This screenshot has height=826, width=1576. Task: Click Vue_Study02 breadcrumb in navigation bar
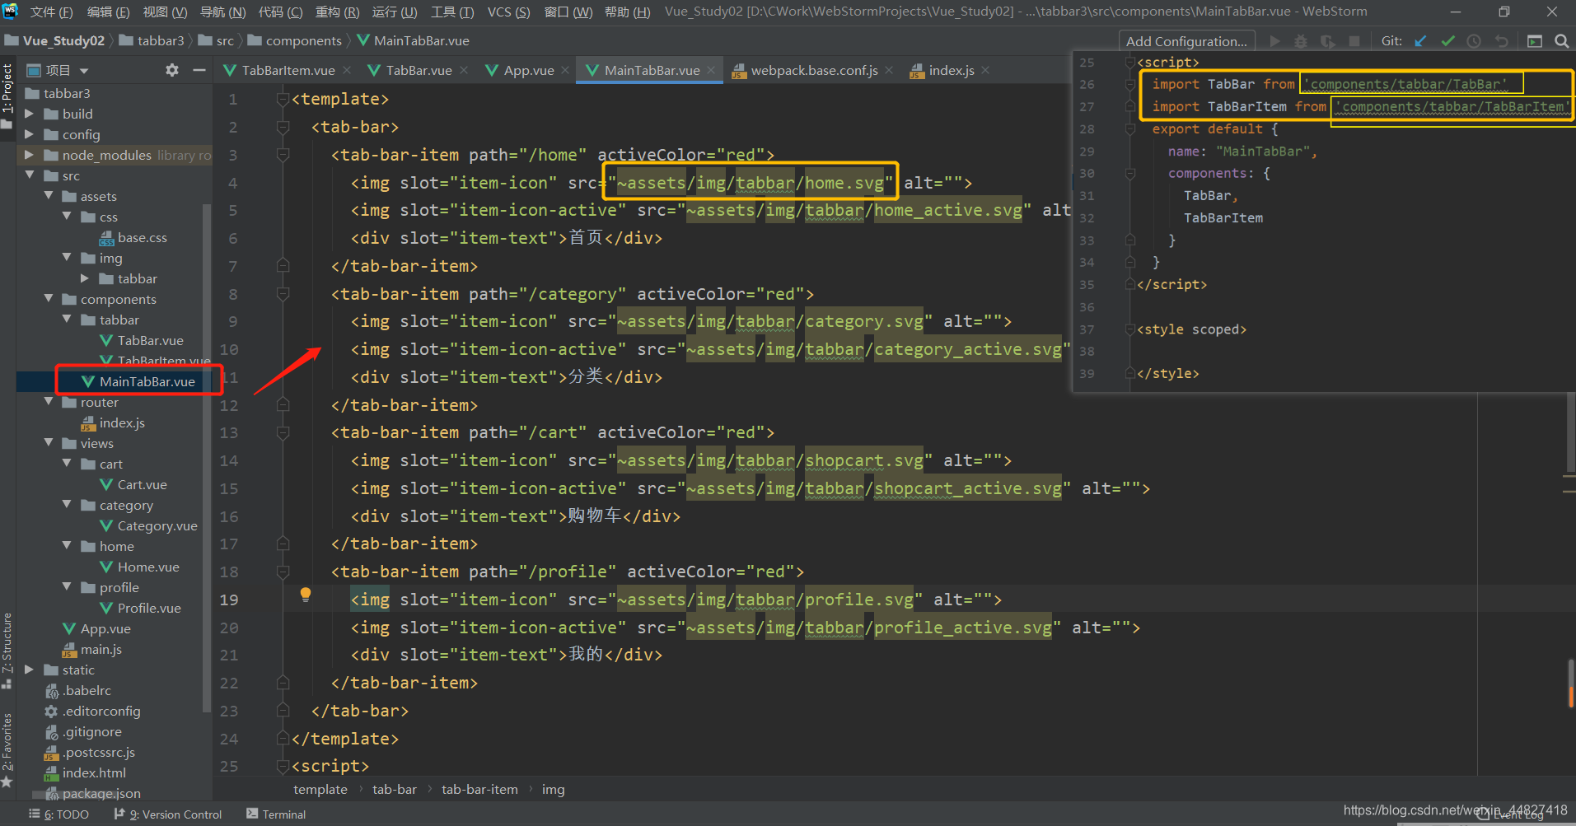coord(55,41)
